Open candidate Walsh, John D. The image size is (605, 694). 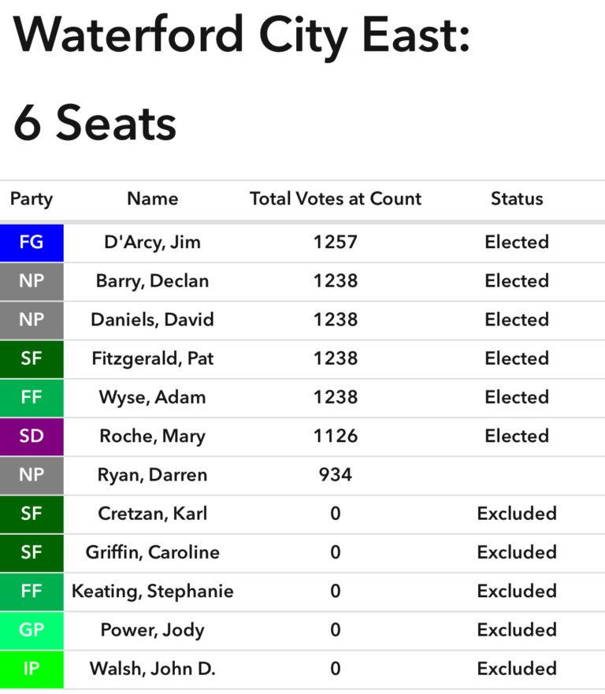[152, 669]
